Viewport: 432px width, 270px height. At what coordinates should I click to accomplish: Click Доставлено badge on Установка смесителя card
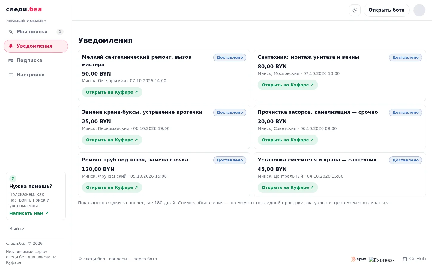pyautogui.click(x=406, y=160)
